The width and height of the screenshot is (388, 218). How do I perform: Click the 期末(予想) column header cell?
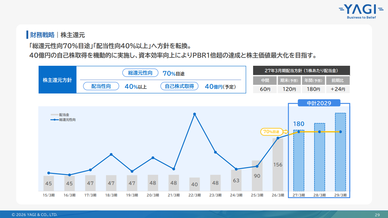[x=289, y=81]
